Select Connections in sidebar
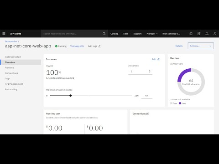Image resolution: width=219 pixels, height=164 pixels. 11,73
